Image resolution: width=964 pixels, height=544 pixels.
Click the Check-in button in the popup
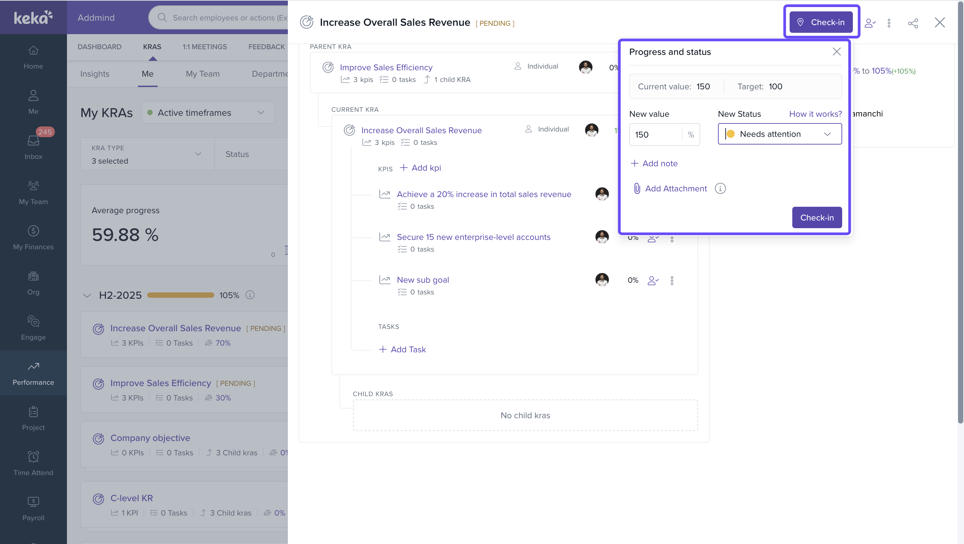[817, 217]
